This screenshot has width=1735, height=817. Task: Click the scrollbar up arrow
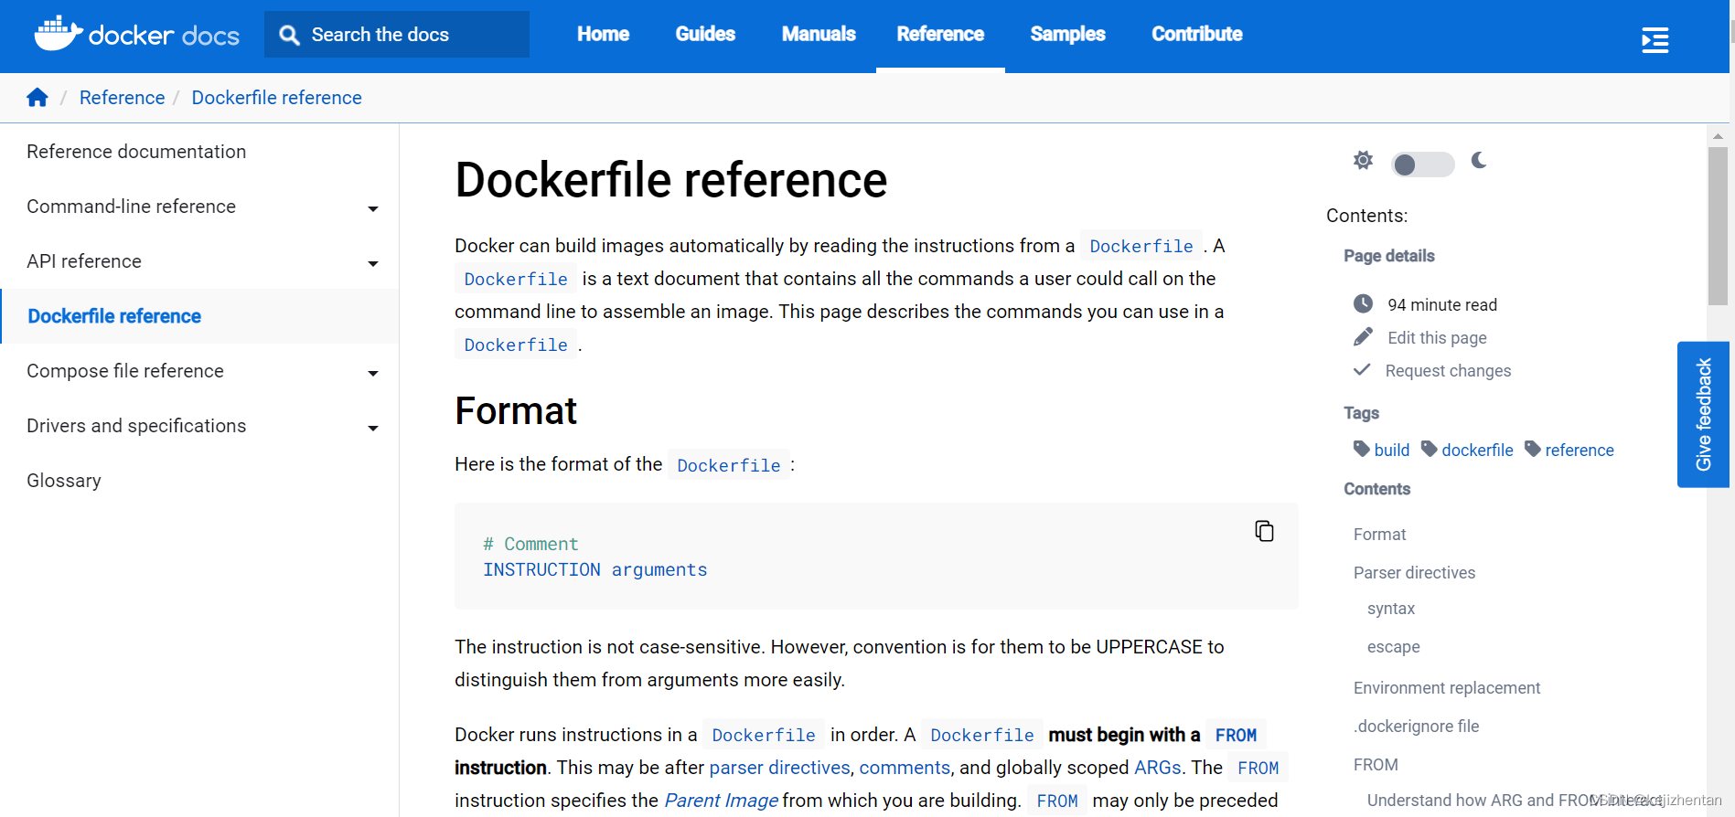(1718, 136)
